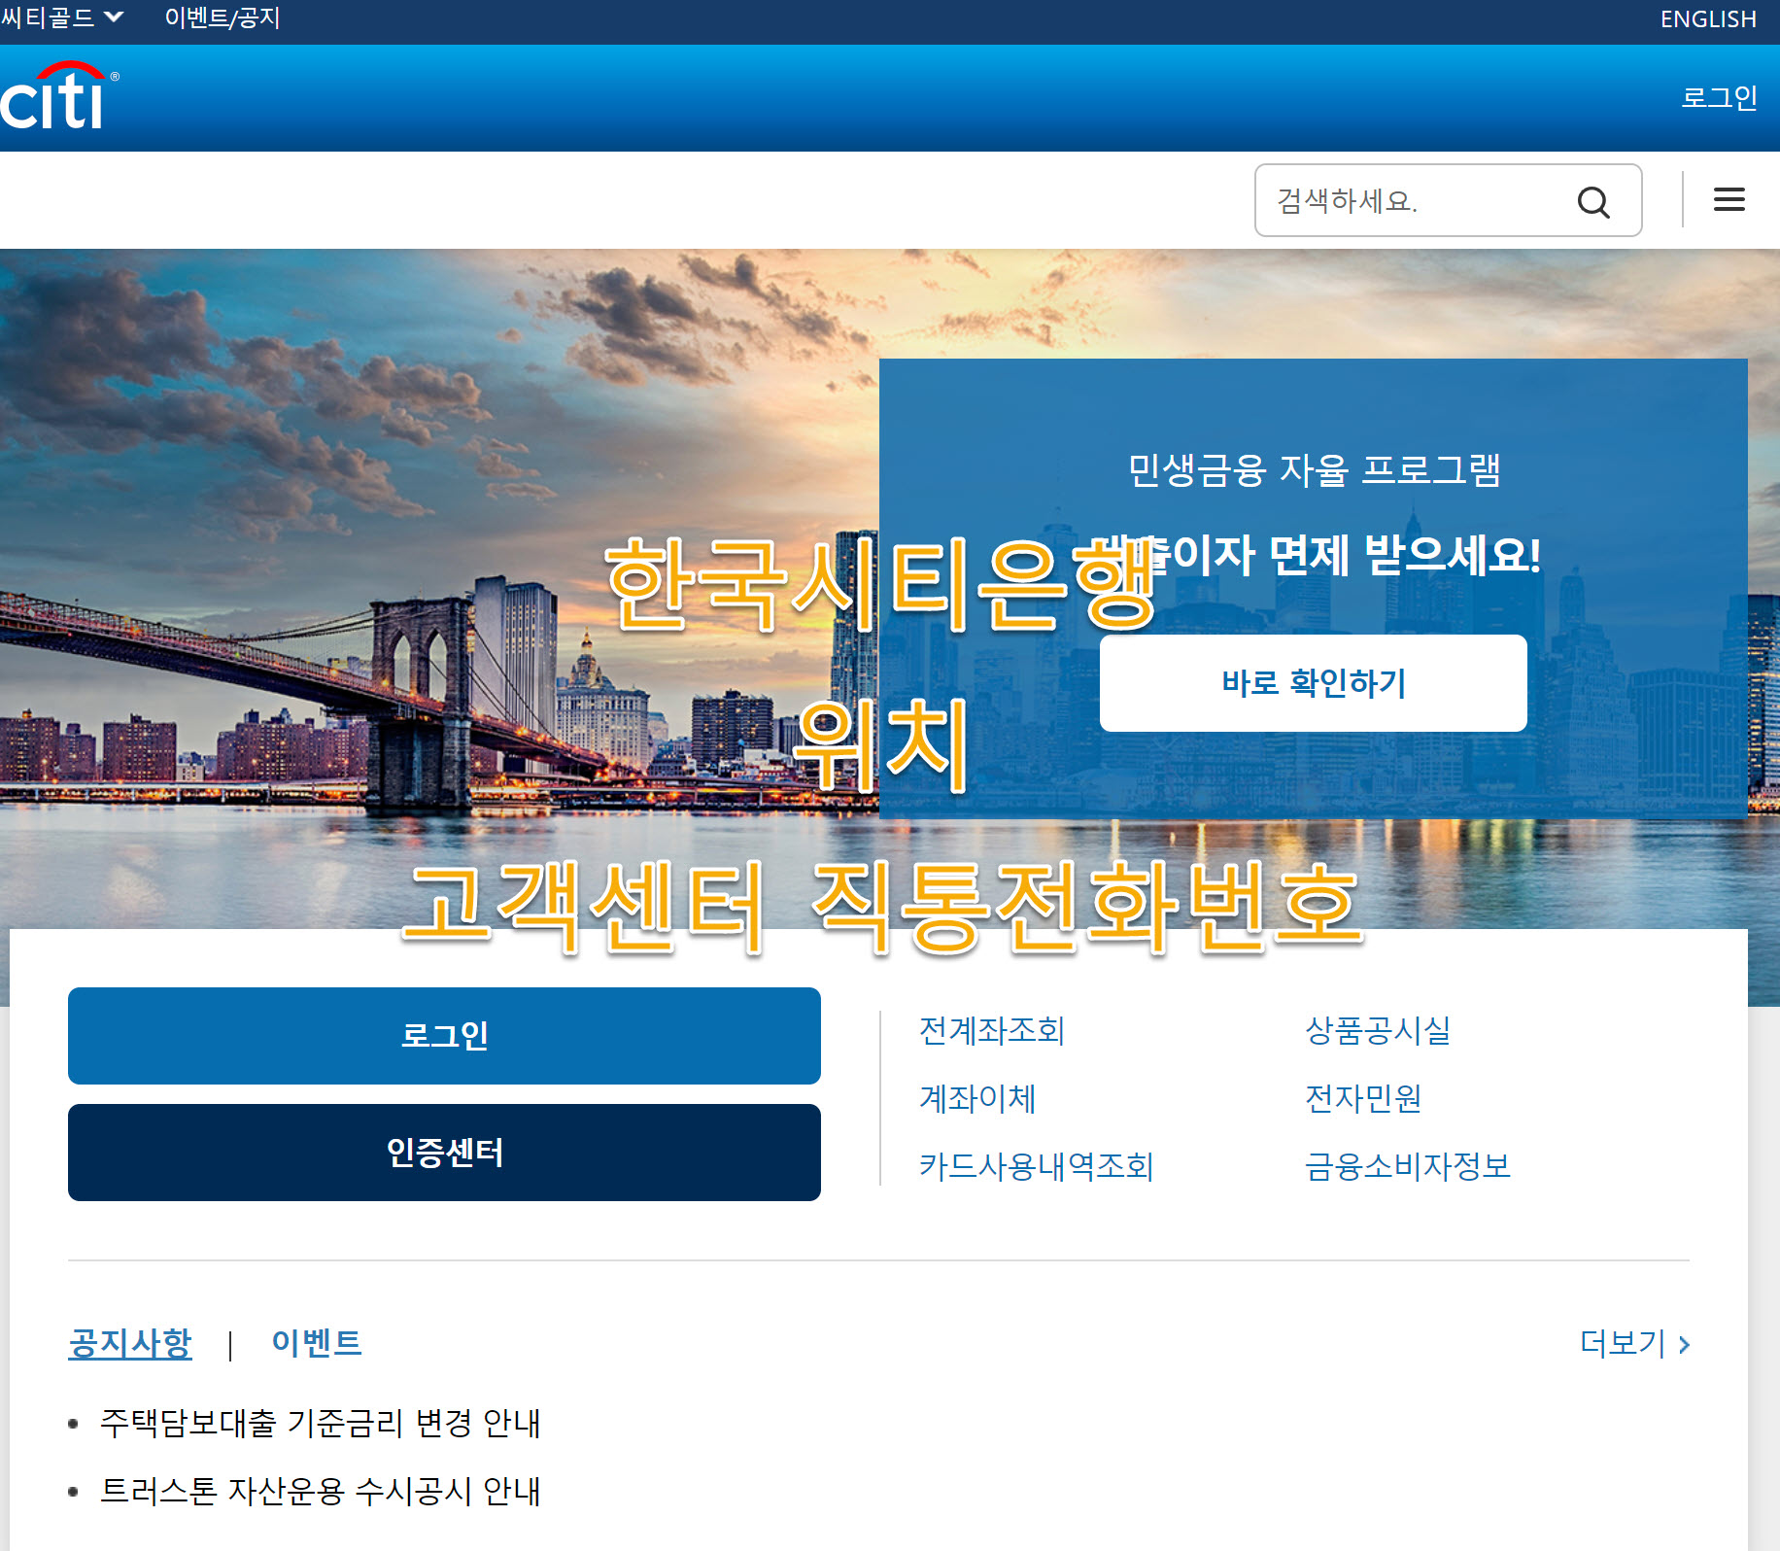Select the 공지사항 tab
Screen dimensions: 1780x1551
point(129,1345)
